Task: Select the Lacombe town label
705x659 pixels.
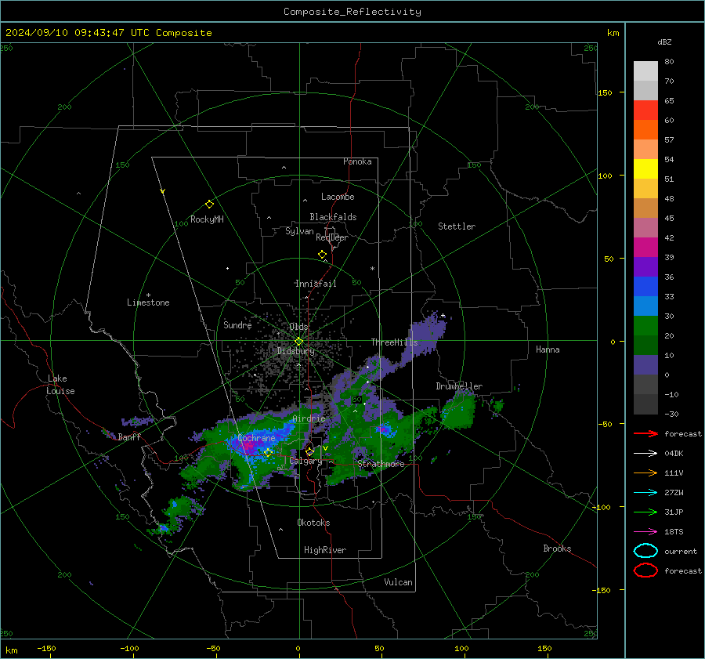Action: pos(338,197)
